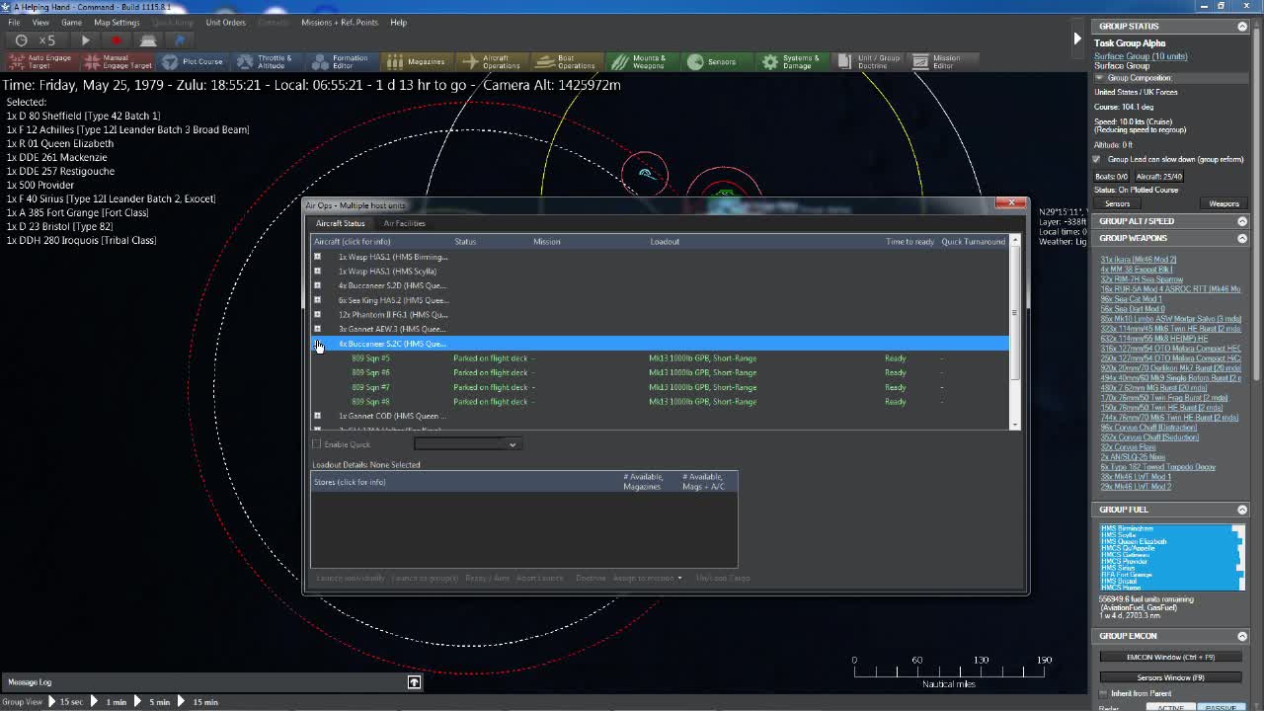Collapse the Group Weapons section

pyautogui.click(x=1242, y=238)
